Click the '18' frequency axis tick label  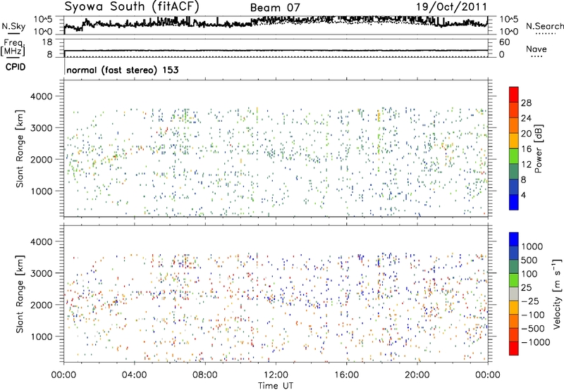coord(47,42)
